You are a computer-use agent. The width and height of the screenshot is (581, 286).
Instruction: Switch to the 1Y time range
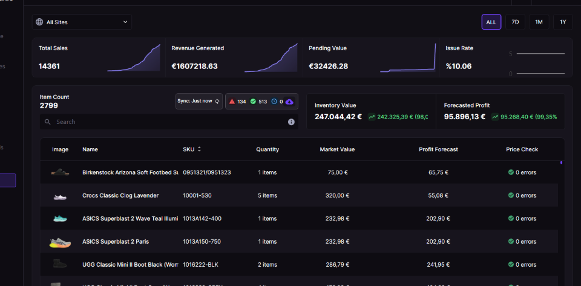pos(563,22)
